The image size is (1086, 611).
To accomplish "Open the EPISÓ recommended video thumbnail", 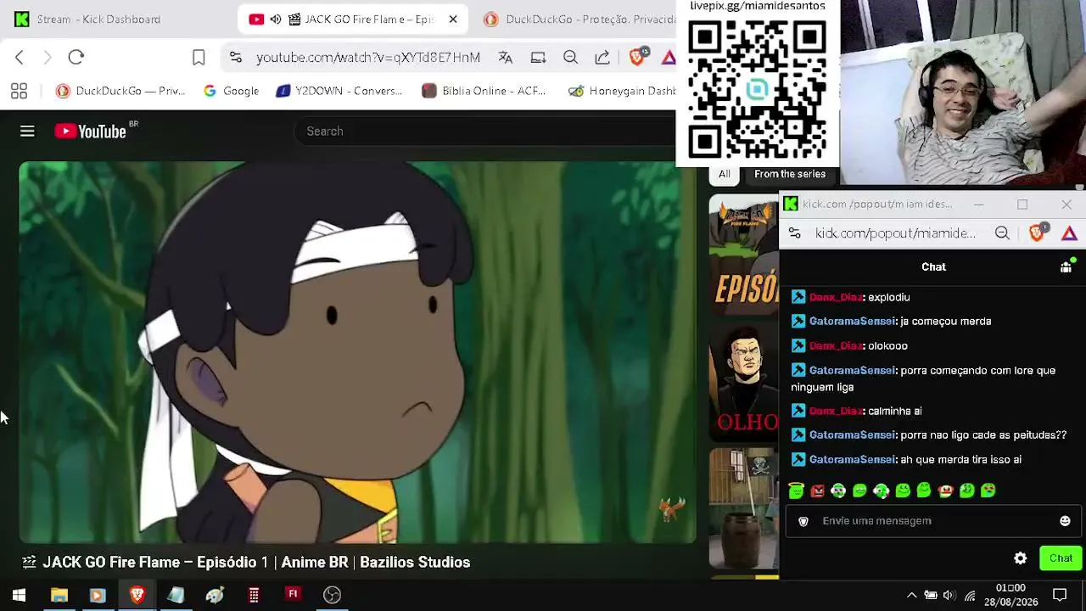I will 744,255.
